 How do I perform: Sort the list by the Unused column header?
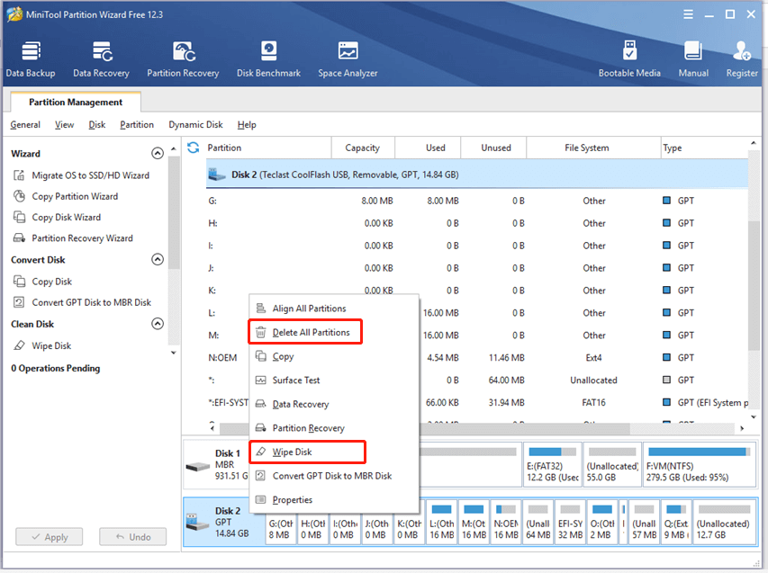click(x=493, y=148)
